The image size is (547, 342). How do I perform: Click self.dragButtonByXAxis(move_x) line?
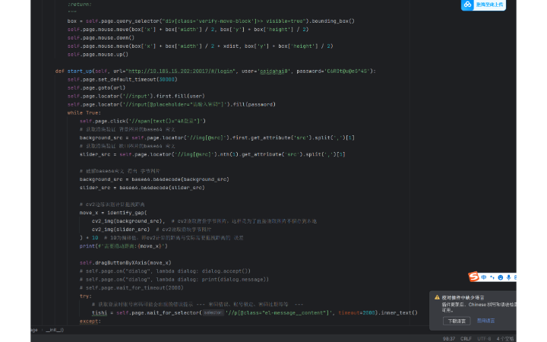(x=125, y=263)
